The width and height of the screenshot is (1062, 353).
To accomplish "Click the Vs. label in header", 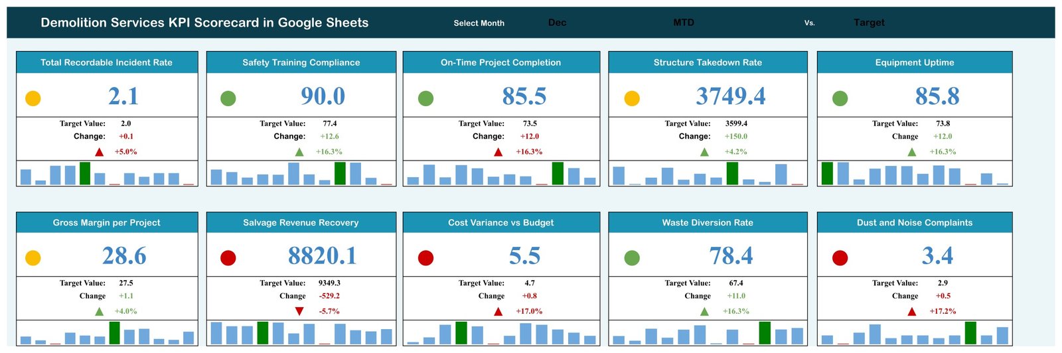I will 809,23.
